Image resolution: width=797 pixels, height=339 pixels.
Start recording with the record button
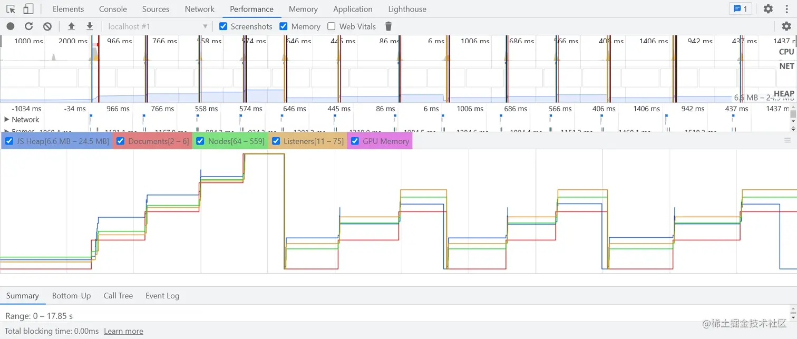point(11,26)
